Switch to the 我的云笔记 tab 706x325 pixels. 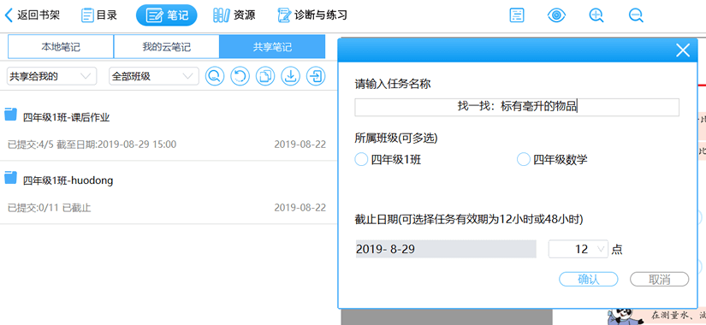coord(167,47)
